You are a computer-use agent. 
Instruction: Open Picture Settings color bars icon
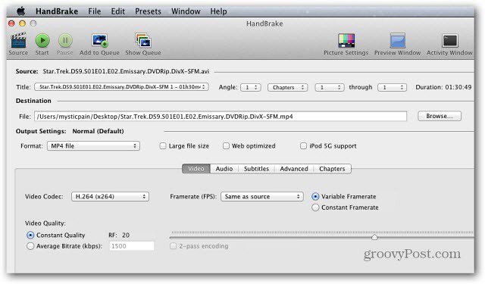[x=346, y=40]
